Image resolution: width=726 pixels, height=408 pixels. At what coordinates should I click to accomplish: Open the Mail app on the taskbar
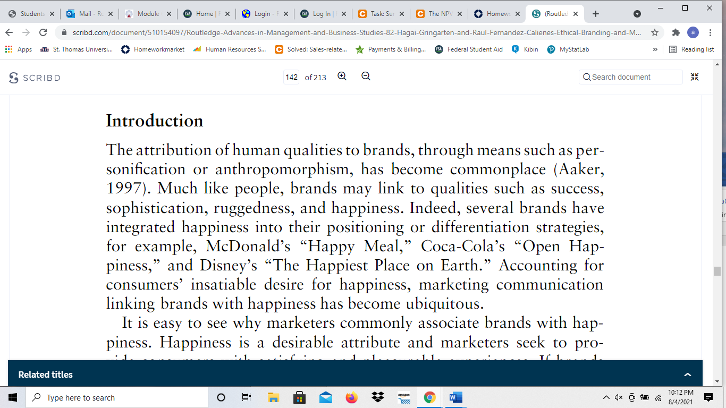(325, 397)
